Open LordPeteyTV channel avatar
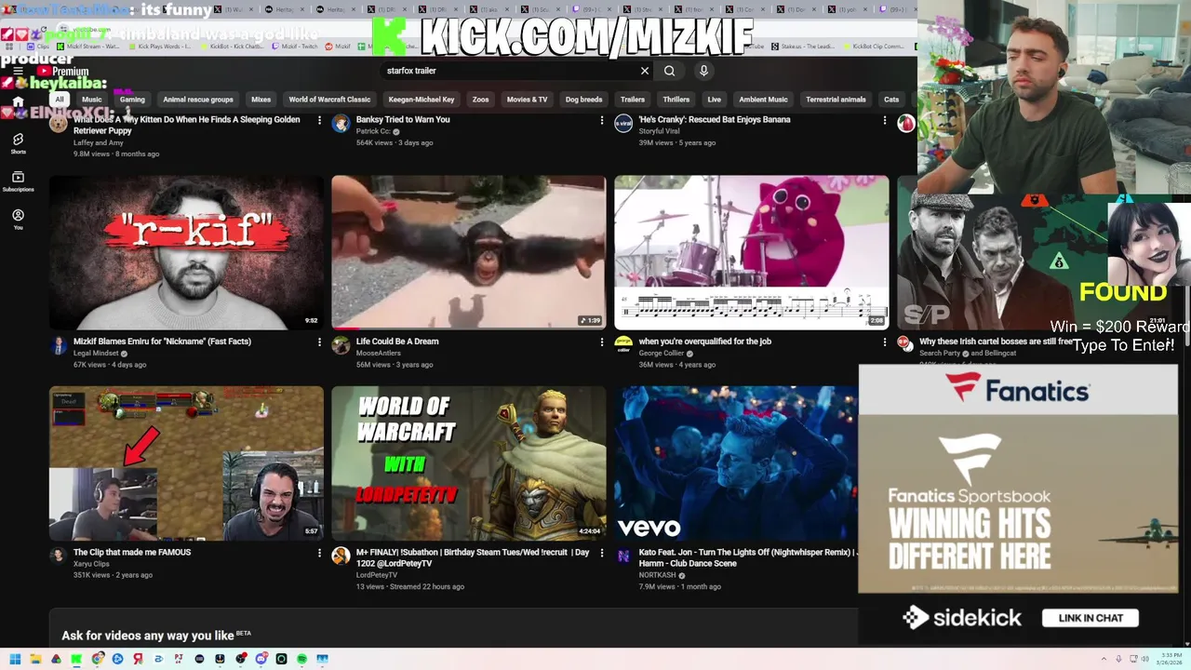This screenshot has height=670, width=1191. [x=341, y=556]
